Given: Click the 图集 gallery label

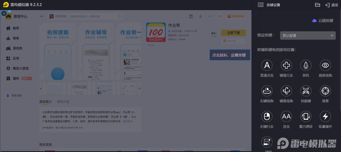Looking at the screenshot, I should pyautogui.click(x=90, y=77).
